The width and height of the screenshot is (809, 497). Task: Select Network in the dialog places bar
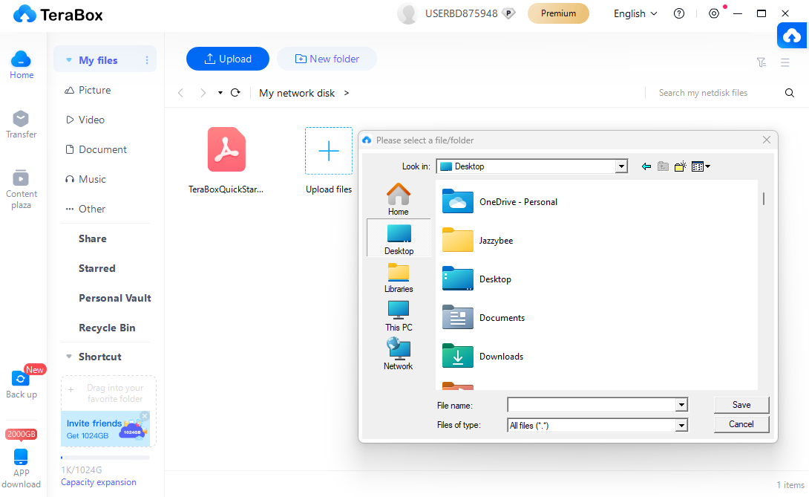pyautogui.click(x=399, y=354)
